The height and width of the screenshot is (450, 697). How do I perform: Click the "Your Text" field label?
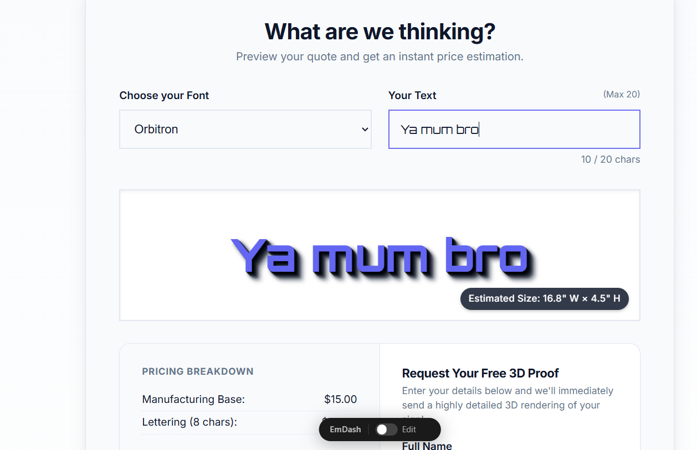pos(412,95)
